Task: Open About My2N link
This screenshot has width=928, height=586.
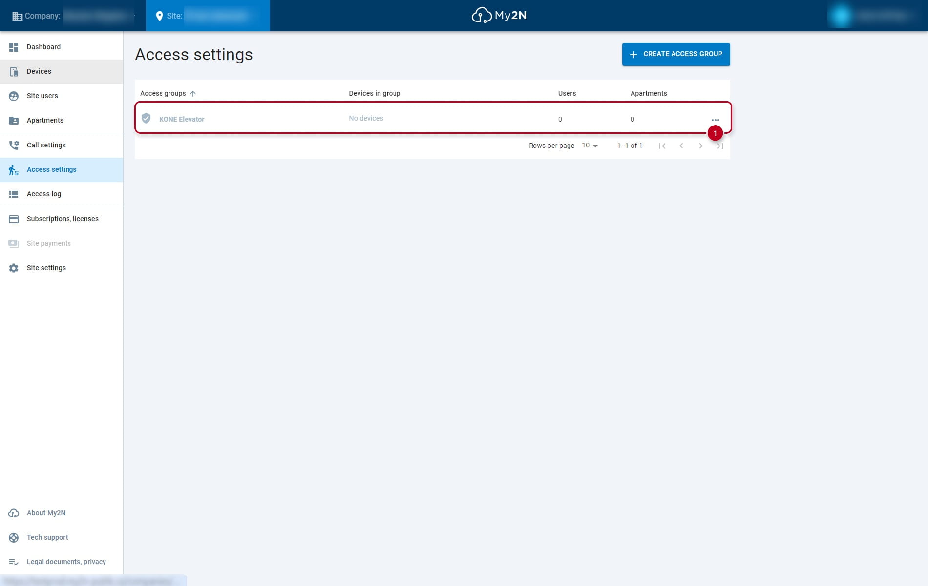Action: pos(62,513)
